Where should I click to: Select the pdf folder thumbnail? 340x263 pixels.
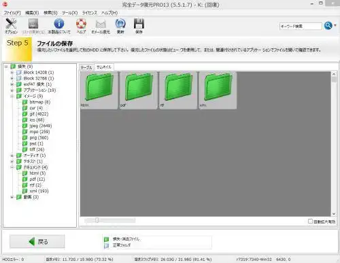[139, 90]
